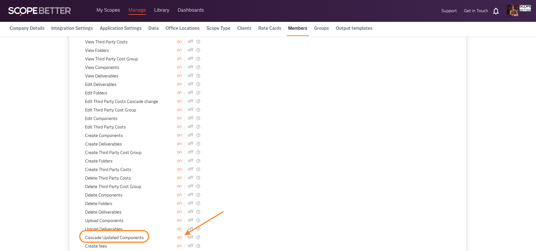The image size is (536, 251).
Task: Show help for Create Components
Action: (x=198, y=135)
